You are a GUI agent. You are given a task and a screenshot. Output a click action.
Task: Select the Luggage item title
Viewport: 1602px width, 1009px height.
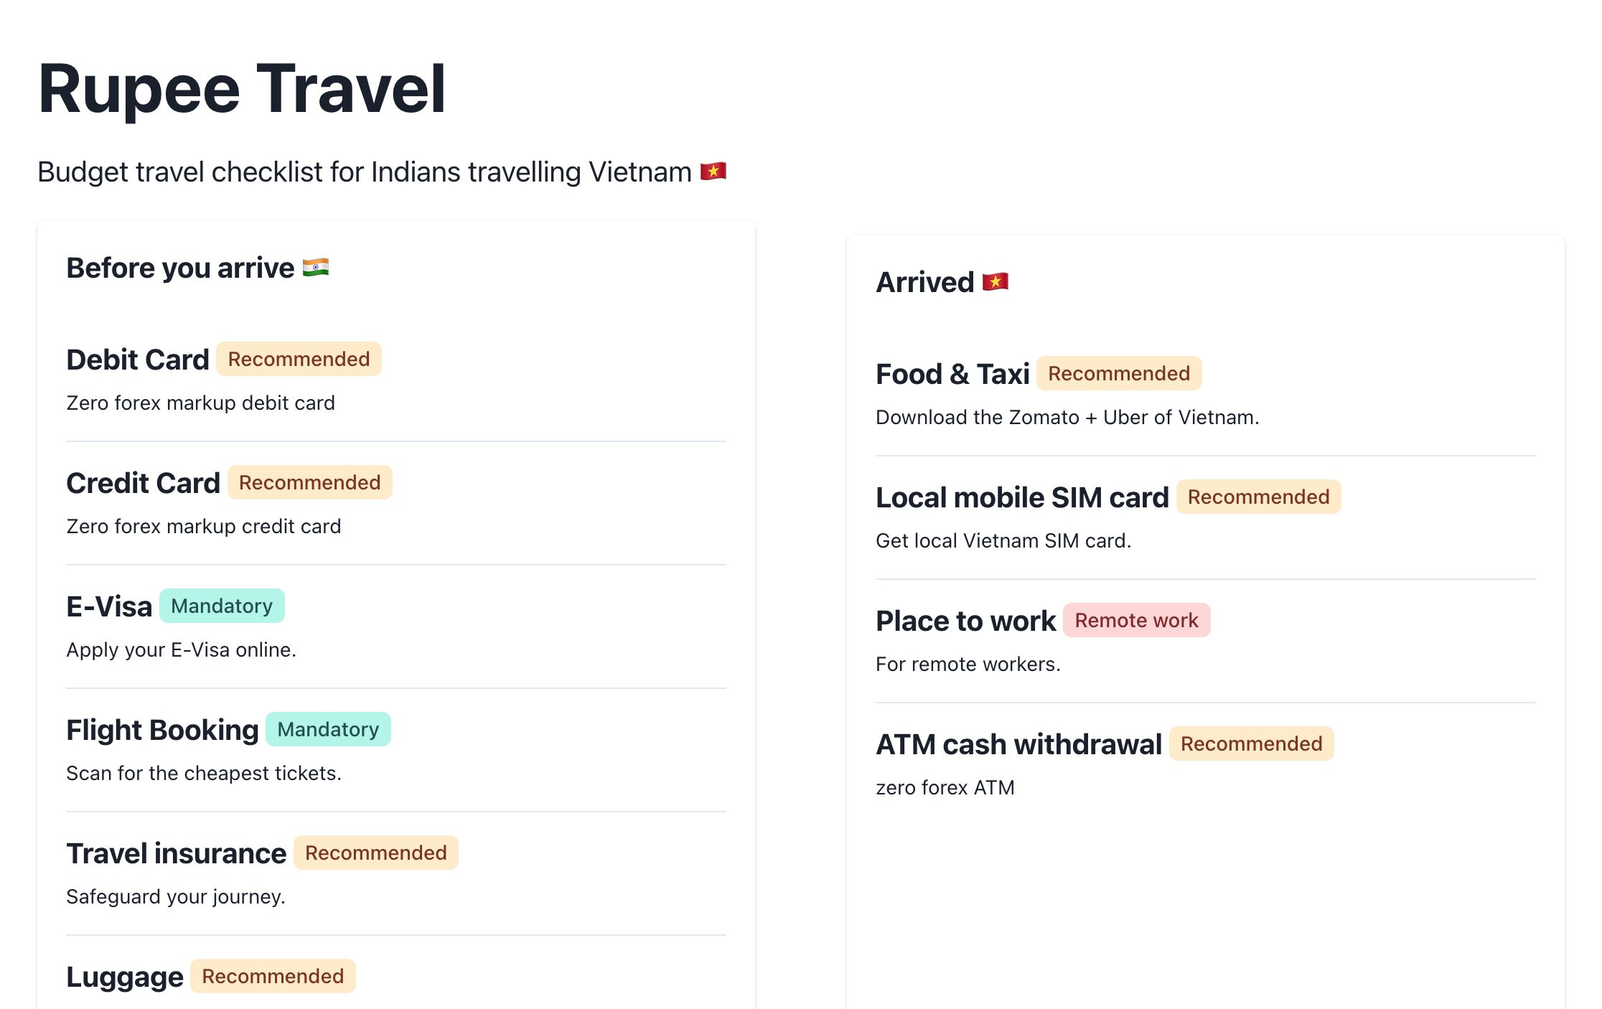[x=125, y=977]
